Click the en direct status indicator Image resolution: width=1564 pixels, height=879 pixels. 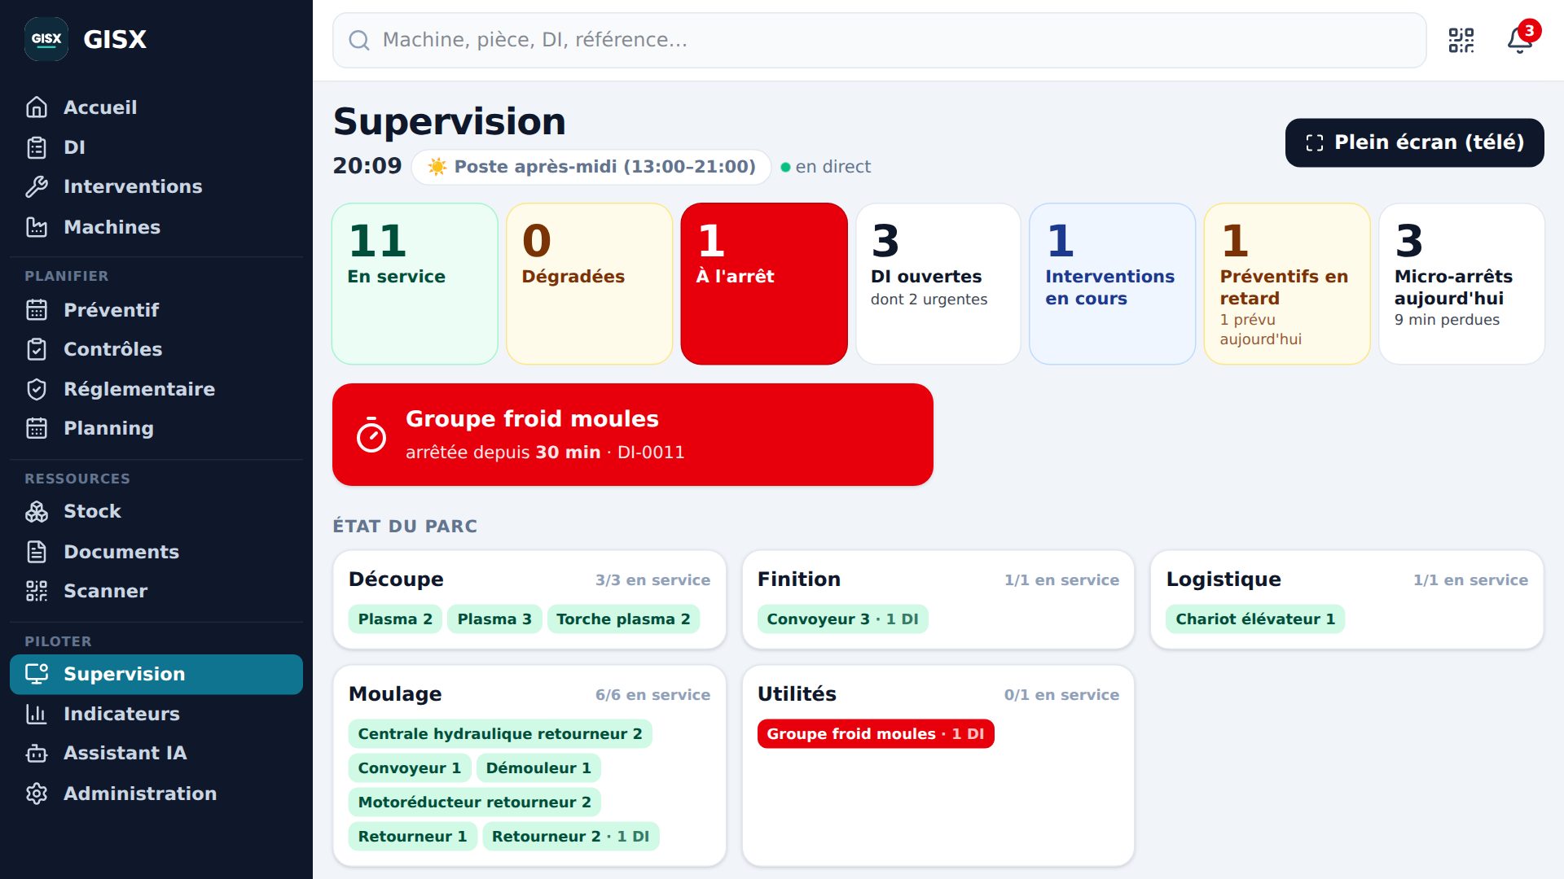(826, 167)
